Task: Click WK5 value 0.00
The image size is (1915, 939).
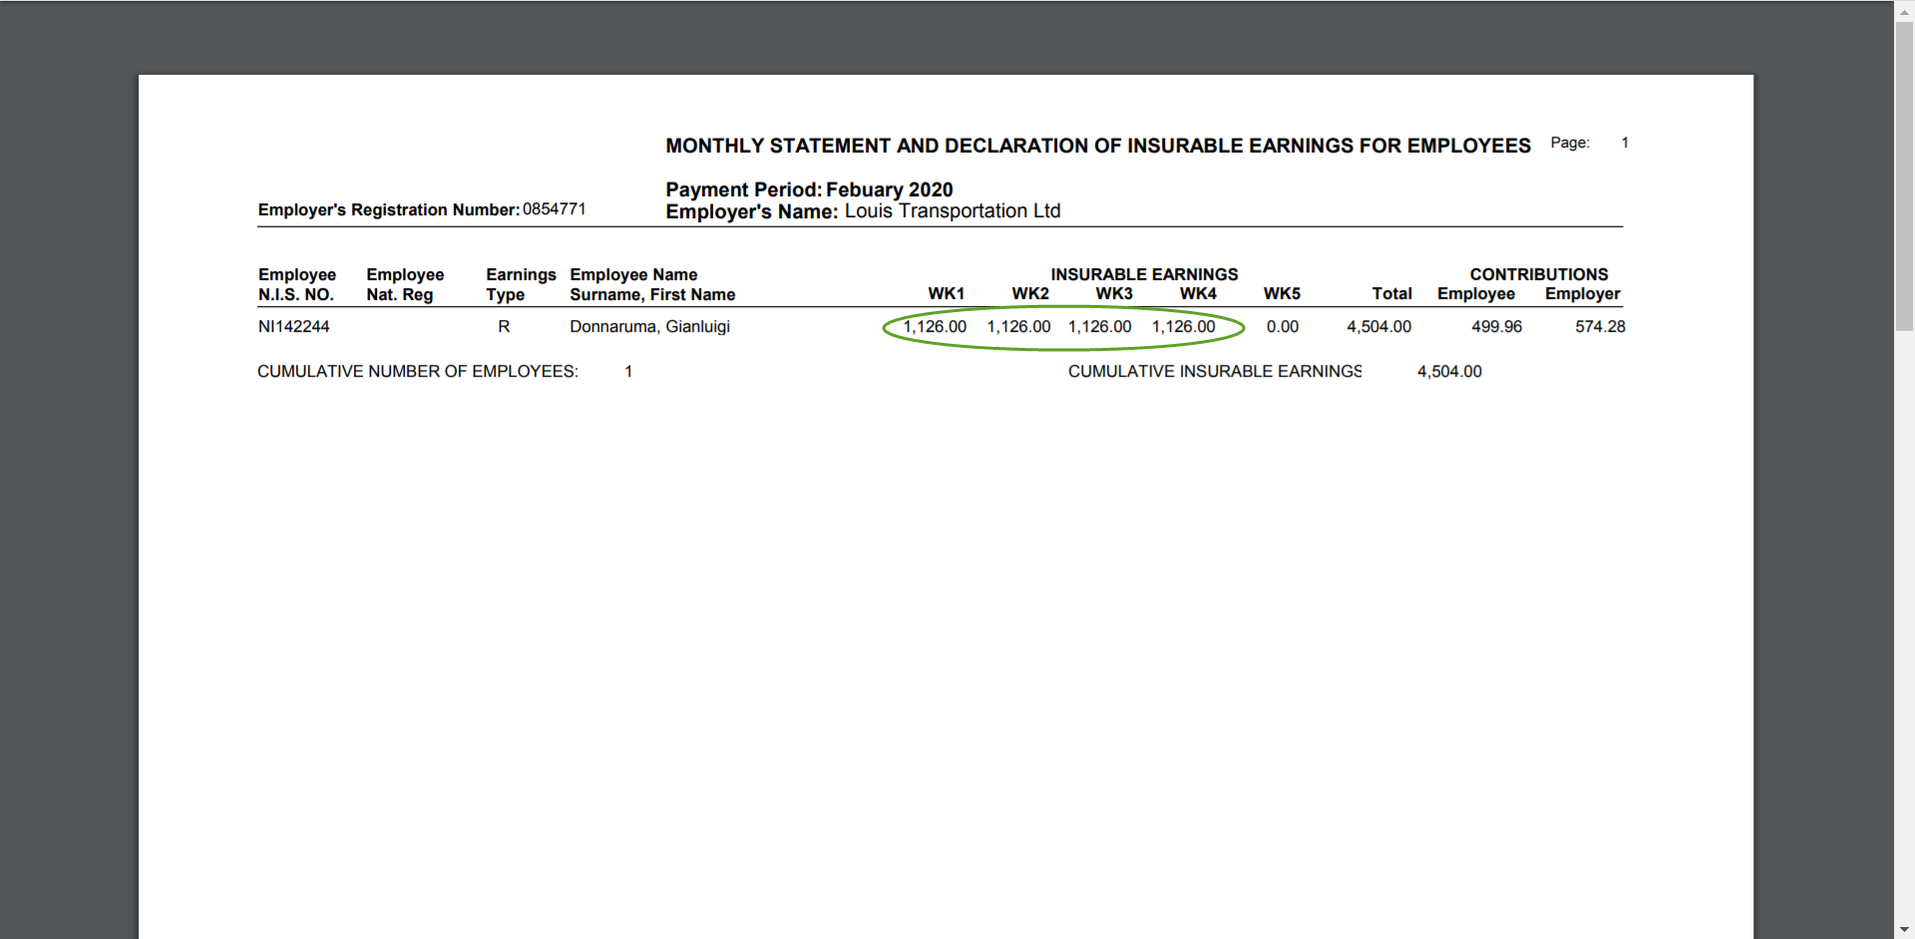Action: 1283,327
